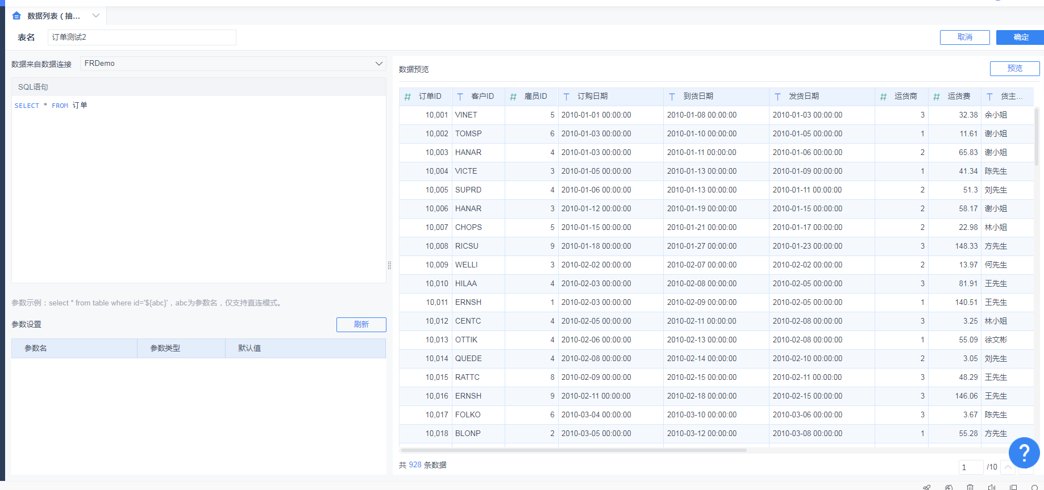
Task: Click the SQL语句 section header
Action: click(x=198, y=87)
